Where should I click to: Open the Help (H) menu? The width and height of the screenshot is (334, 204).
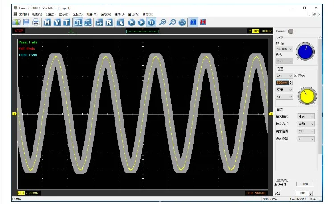(148, 14)
